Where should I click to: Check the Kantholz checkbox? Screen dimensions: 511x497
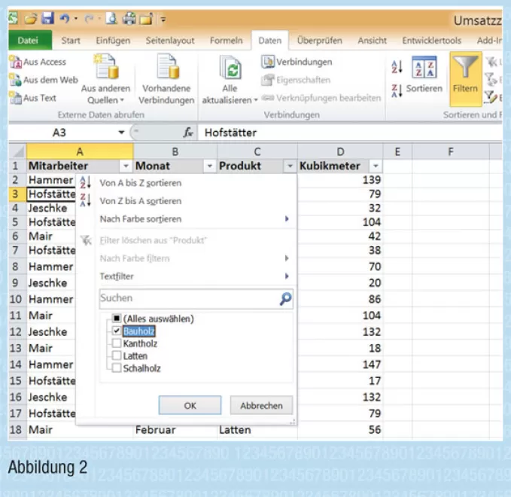pos(117,343)
